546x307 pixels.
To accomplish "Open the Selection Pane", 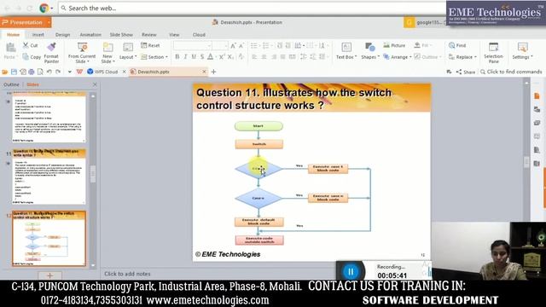I will (493, 52).
